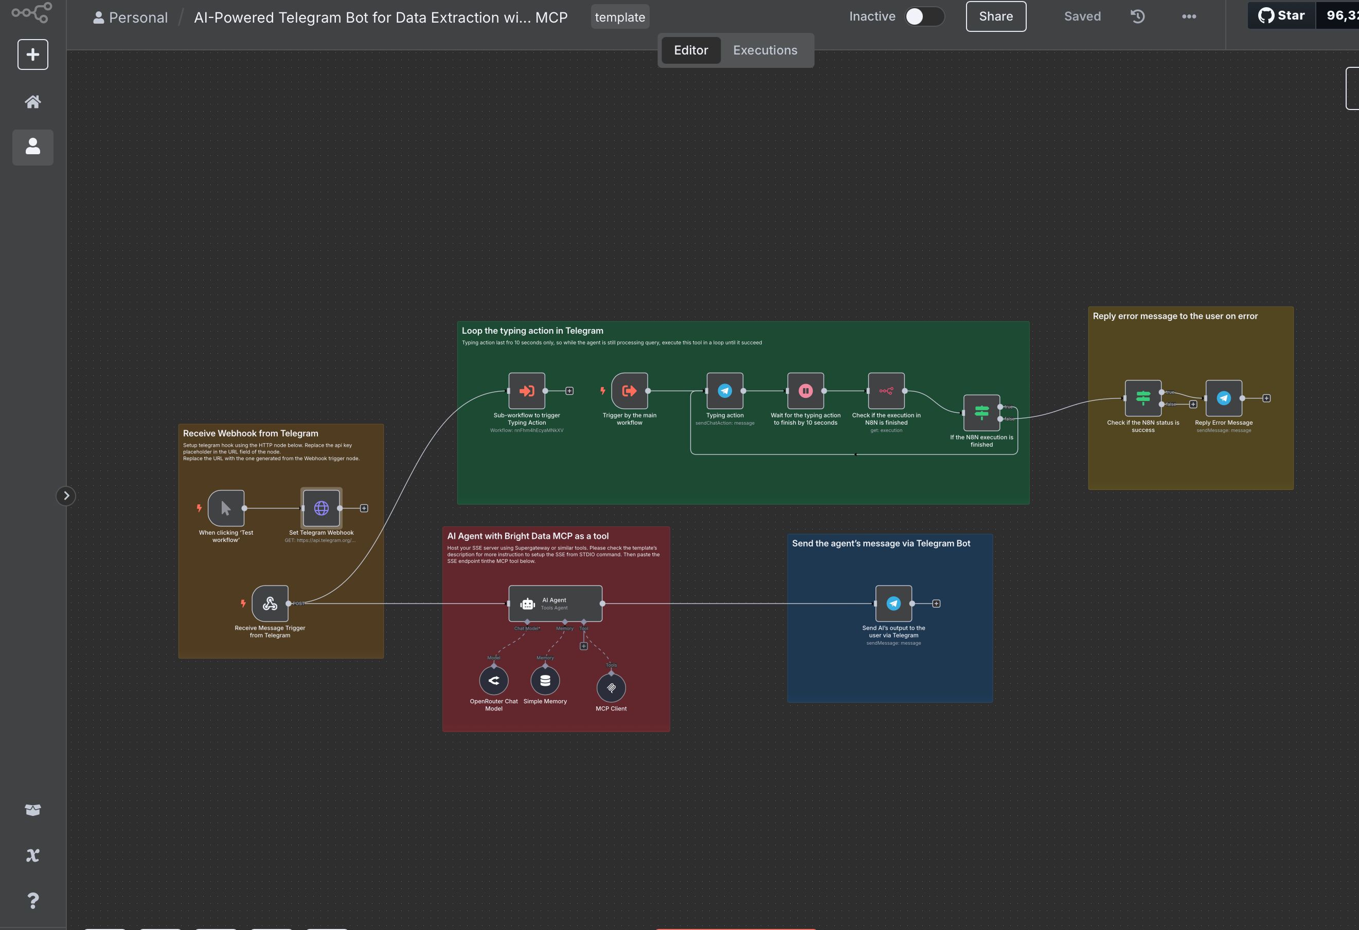Open workflow history icon
The height and width of the screenshot is (930, 1359).
click(x=1137, y=16)
